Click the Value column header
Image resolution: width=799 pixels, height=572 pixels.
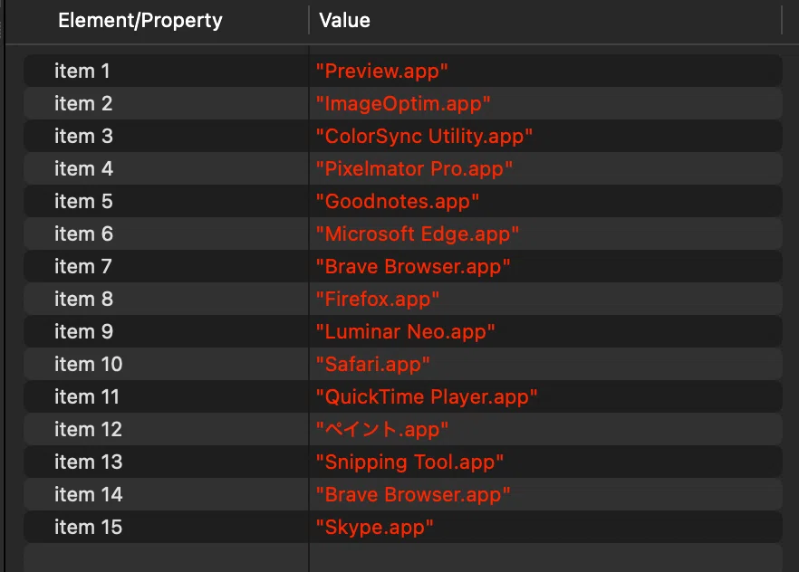[x=344, y=20]
